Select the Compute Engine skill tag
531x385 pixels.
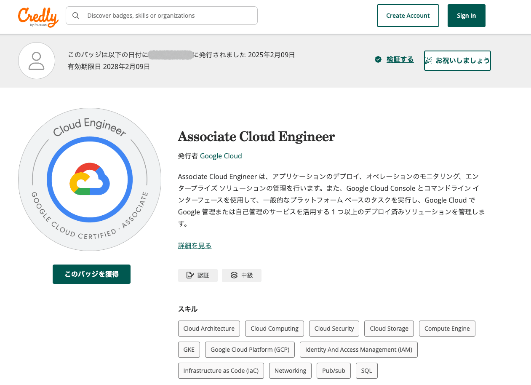447,329
